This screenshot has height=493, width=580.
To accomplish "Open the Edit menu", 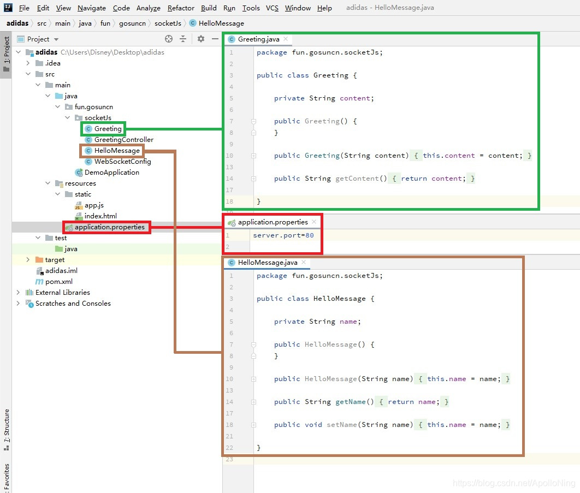I will click(43, 8).
